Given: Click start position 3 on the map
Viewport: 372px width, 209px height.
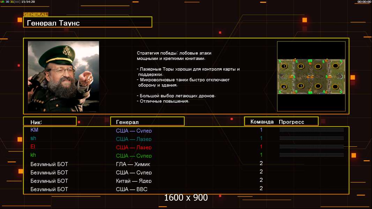Looking at the screenshot, I should click(301, 86).
